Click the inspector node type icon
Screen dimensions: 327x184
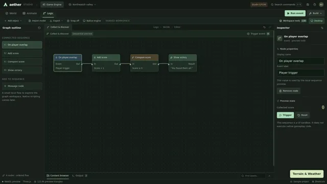279,38
